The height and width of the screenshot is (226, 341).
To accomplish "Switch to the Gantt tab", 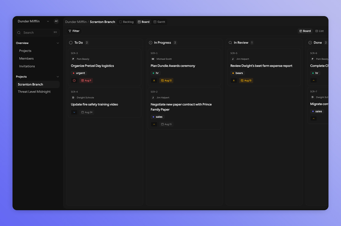I will pos(159,22).
